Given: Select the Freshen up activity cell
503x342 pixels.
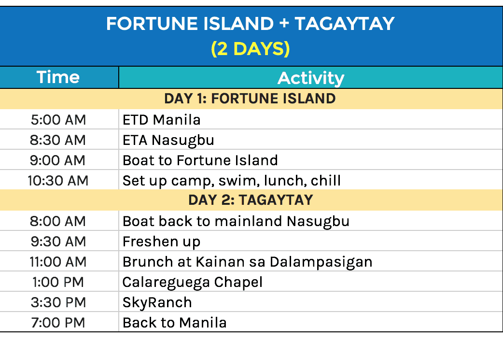Looking at the screenshot, I should (x=161, y=242).
